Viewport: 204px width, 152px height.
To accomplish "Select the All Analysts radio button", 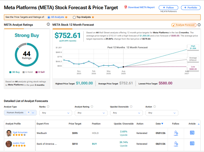I will (x=49, y=17).
